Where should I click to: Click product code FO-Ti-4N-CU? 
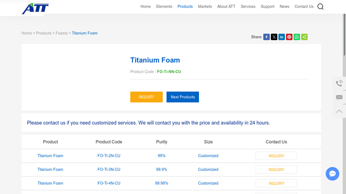(109, 183)
